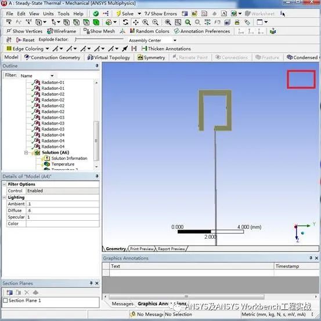
Task: Collapse the Filter Options section
Action: click(4, 184)
